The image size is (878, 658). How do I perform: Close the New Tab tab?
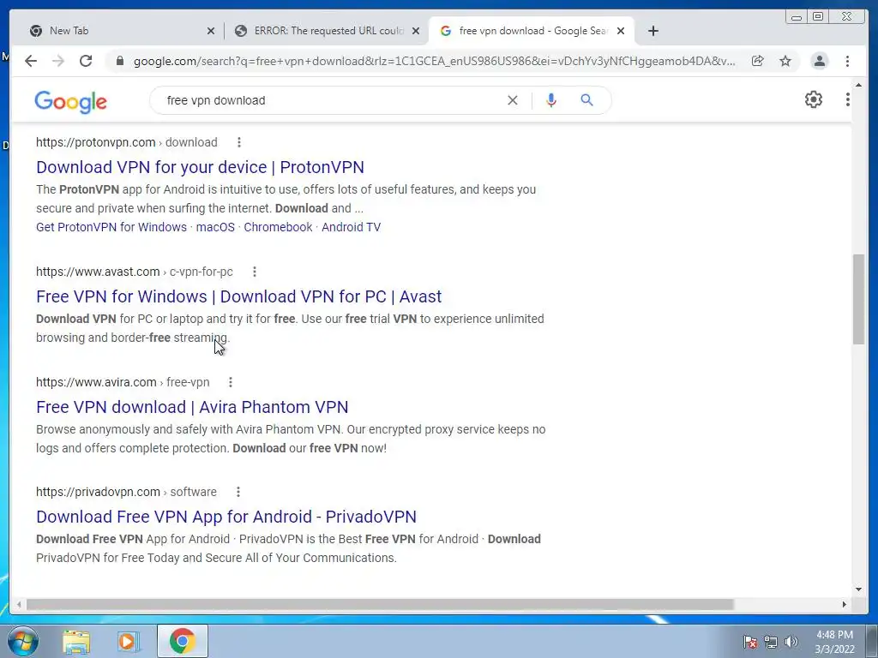tap(211, 31)
